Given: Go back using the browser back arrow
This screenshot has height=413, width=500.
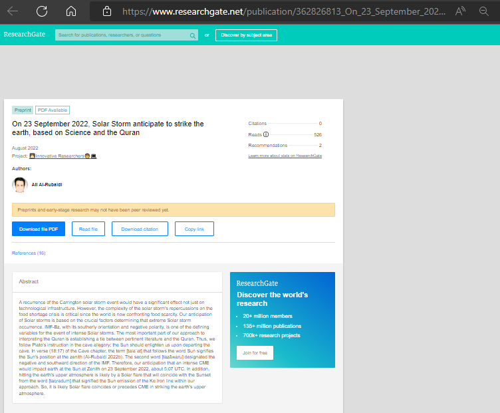Looking at the screenshot, I should pyautogui.click(x=13, y=11).
